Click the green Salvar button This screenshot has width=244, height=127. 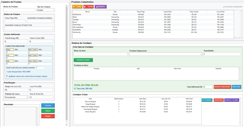(x=48, y=111)
